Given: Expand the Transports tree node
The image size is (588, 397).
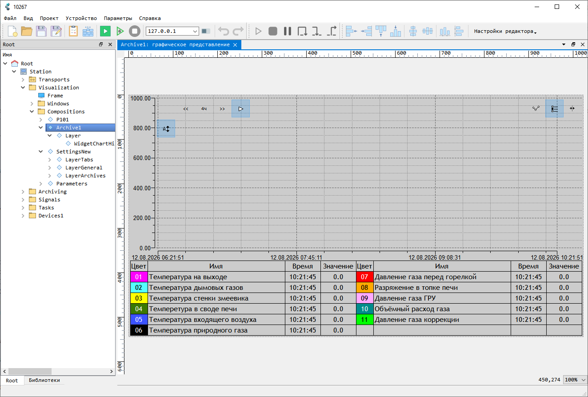Looking at the screenshot, I should (x=24, y=80).
